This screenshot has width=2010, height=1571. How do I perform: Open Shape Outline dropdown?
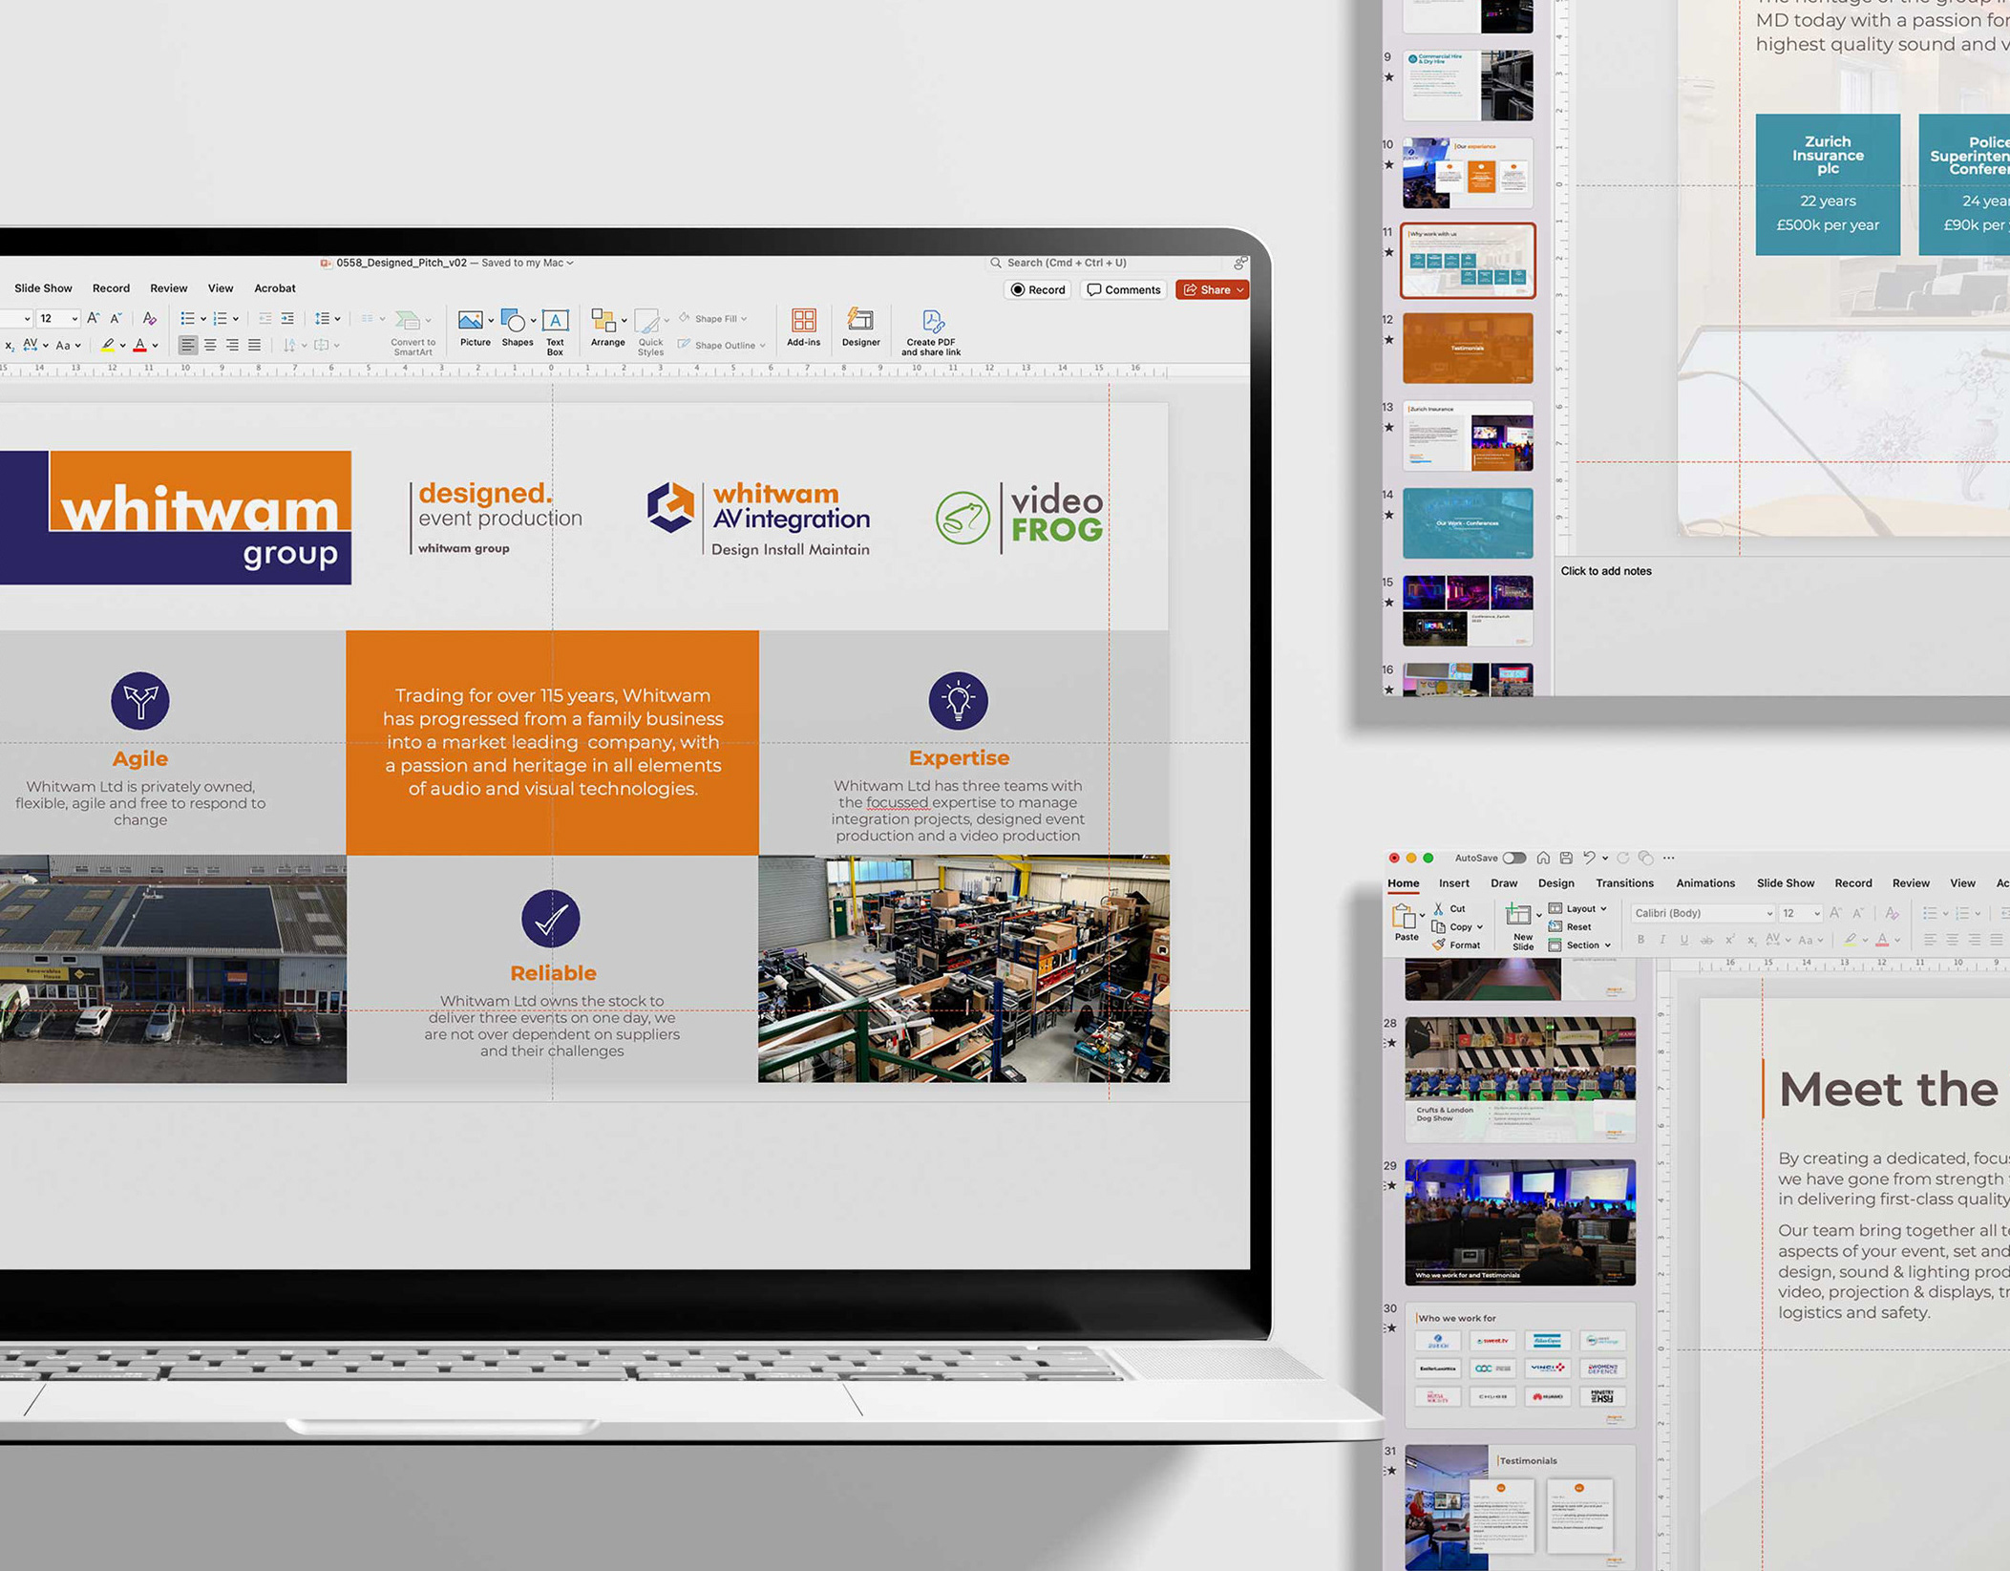pos(722,346)
